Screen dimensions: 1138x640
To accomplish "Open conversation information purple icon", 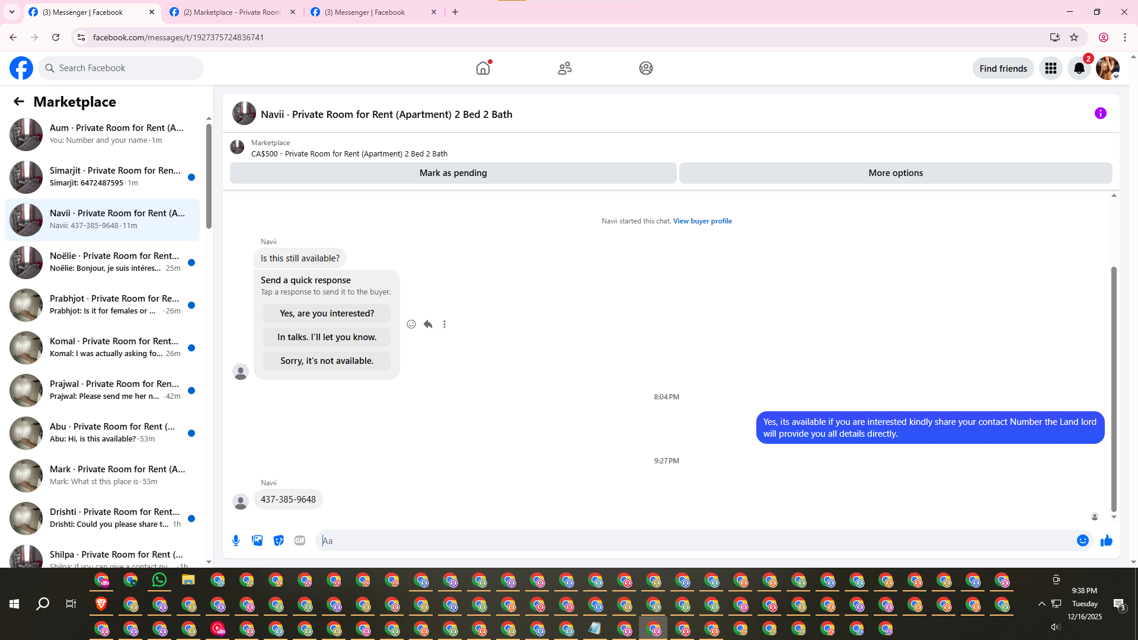I will tap(1101, 113).
